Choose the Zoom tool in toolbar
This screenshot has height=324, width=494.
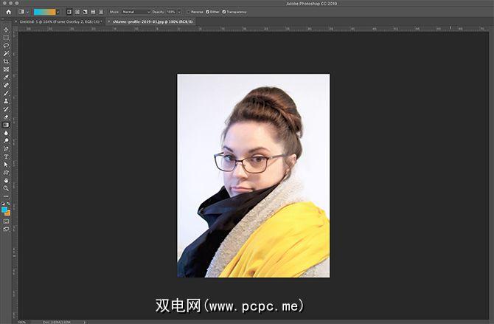coord(6,188)
